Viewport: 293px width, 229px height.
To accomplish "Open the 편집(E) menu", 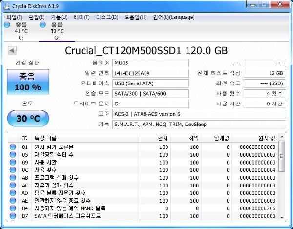I will pos(37,17).
